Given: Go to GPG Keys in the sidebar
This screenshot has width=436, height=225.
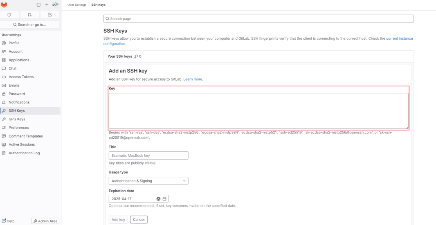Looking at the screenshot, I should tap(17, 119).
